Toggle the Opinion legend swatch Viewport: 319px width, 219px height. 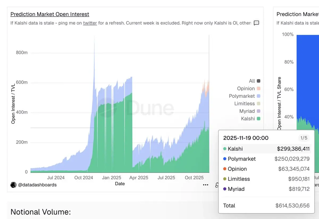coord(259,89)
